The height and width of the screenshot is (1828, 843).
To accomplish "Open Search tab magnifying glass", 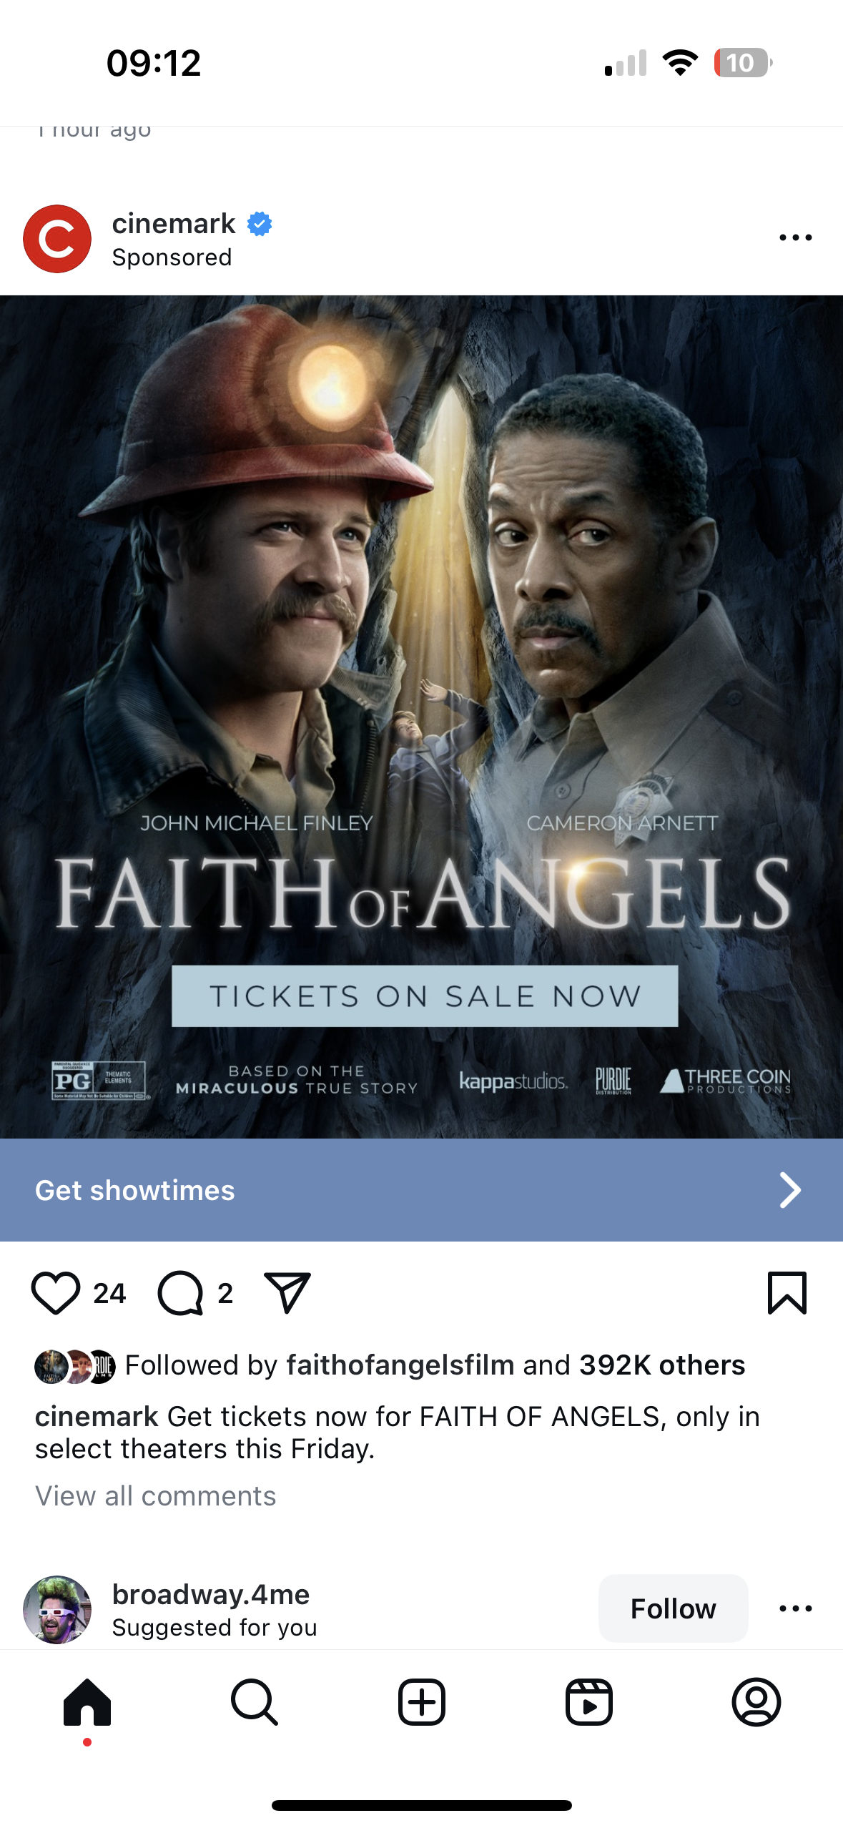I will click(255, 1703).
